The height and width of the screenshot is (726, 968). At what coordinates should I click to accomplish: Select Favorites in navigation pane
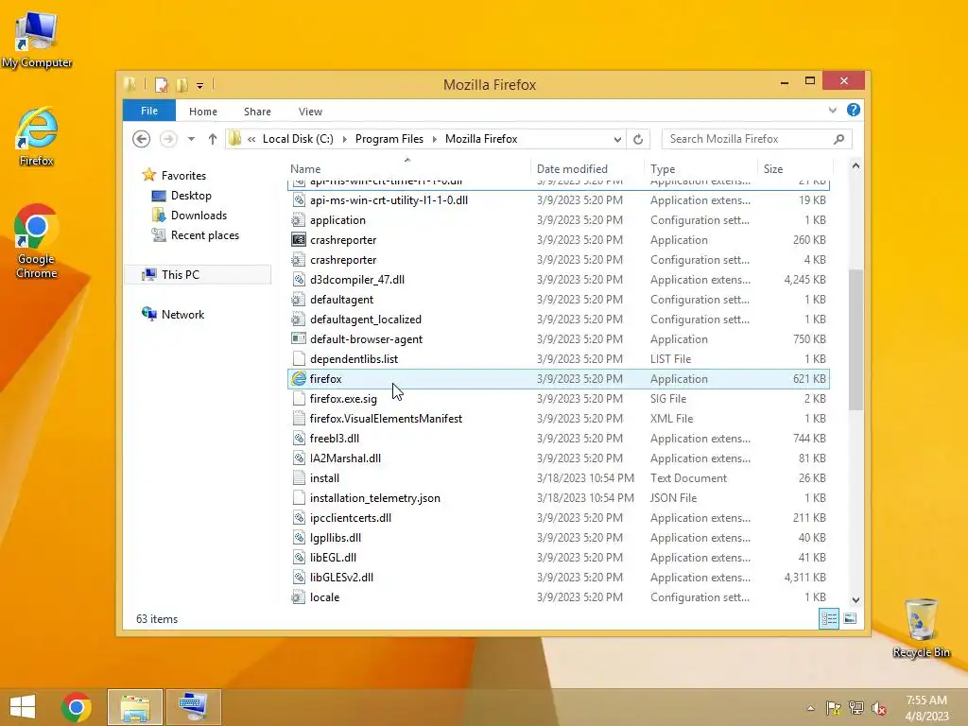coord(183,175)
